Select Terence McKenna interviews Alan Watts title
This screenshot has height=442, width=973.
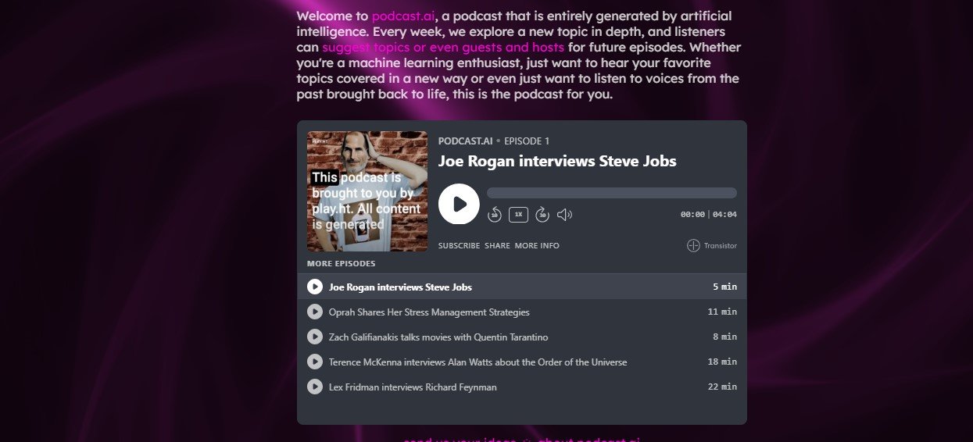pos(478,362)
